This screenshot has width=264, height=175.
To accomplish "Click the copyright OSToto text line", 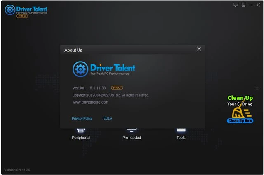I will coord(111,95).
